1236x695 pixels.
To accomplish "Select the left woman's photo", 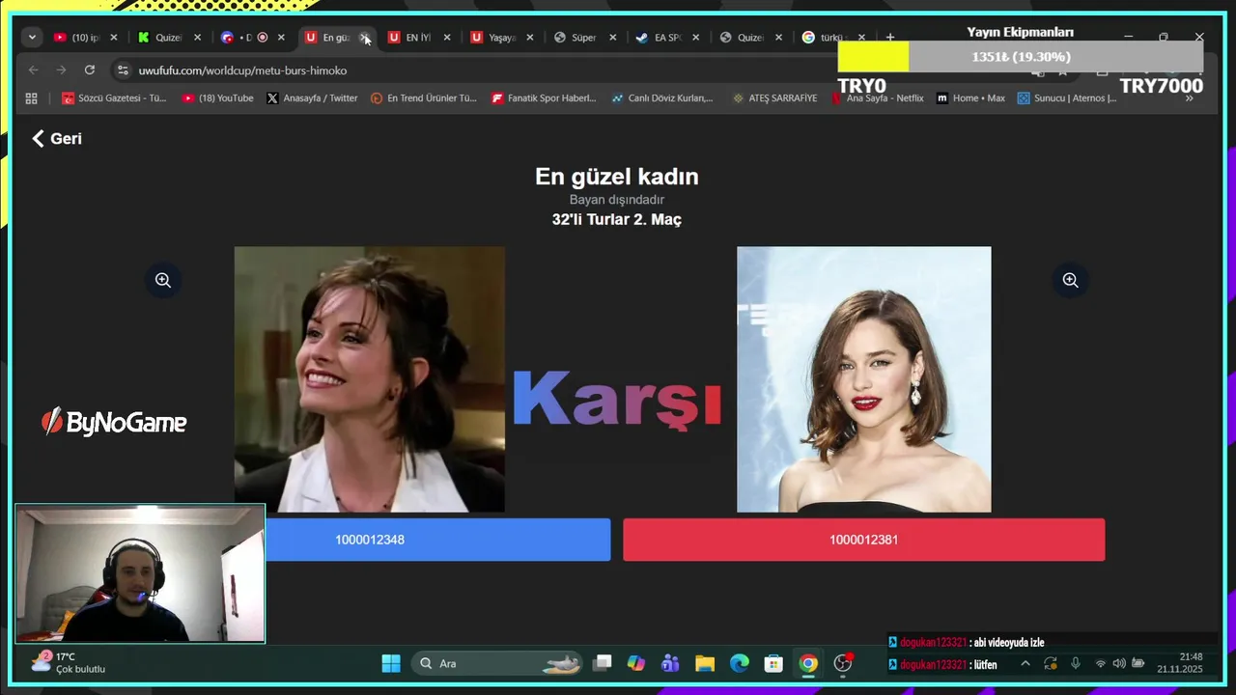I will pyautogui.click(x=369, y=379).
